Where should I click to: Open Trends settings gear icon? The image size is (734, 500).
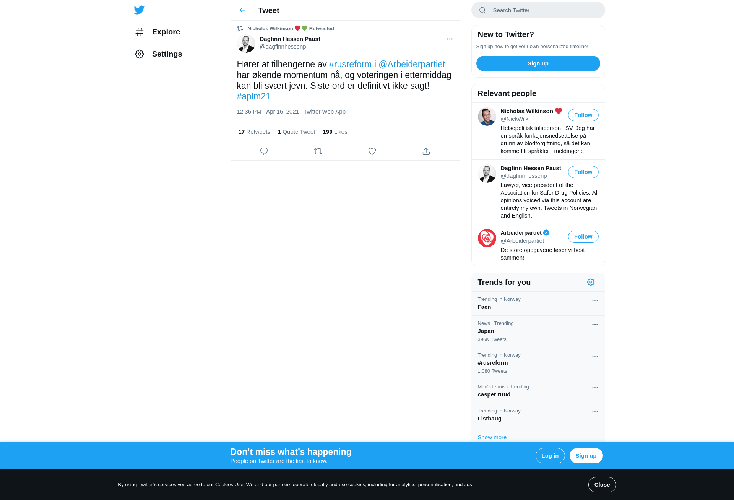pos(591,282)
